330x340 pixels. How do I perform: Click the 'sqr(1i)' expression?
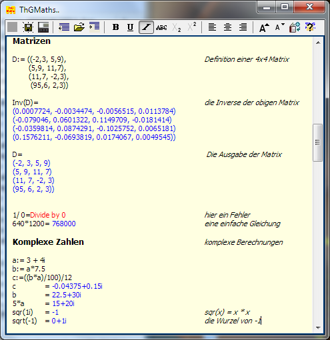click(x=23, y=312)
